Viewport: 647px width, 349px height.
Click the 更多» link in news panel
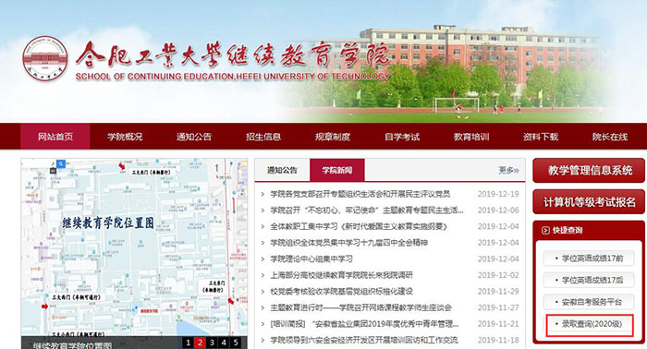tap(508, 170)
